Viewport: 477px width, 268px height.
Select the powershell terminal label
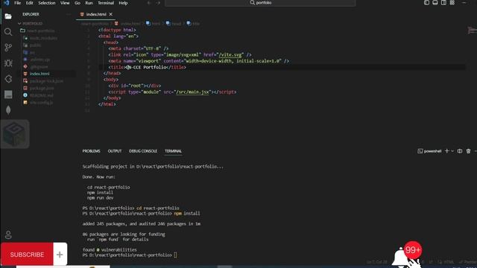(429, 151)
